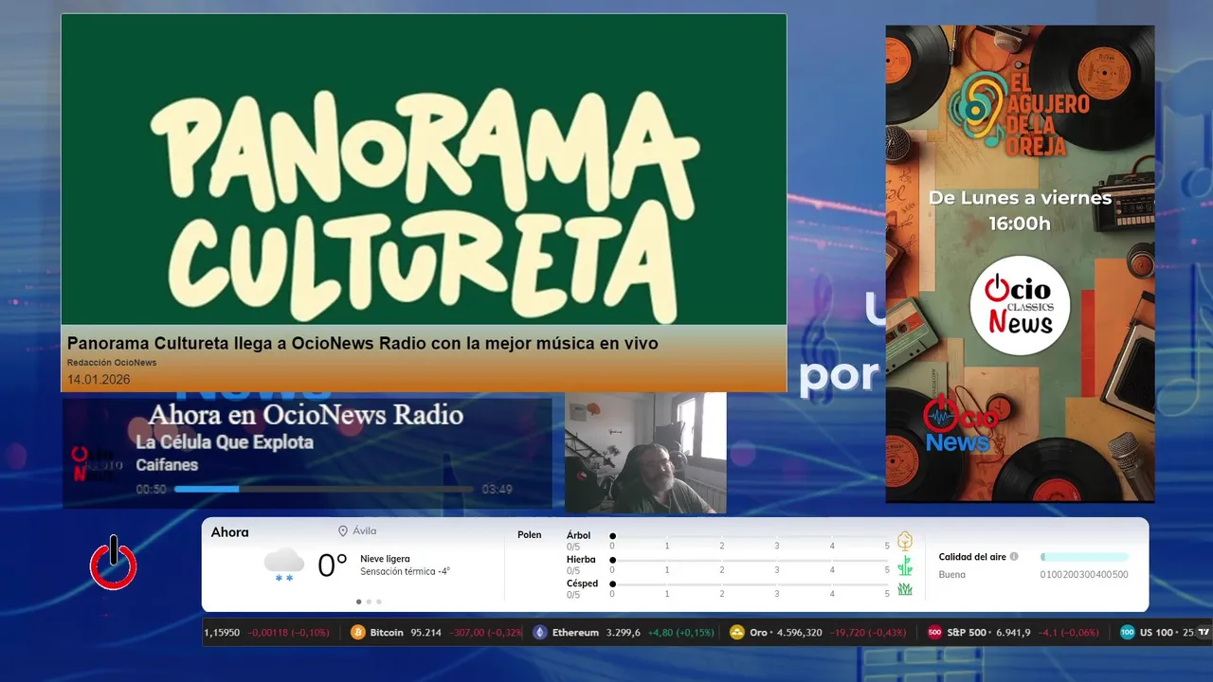
Task: Click the Nieve ligera condition text
Action: point(385,559)
